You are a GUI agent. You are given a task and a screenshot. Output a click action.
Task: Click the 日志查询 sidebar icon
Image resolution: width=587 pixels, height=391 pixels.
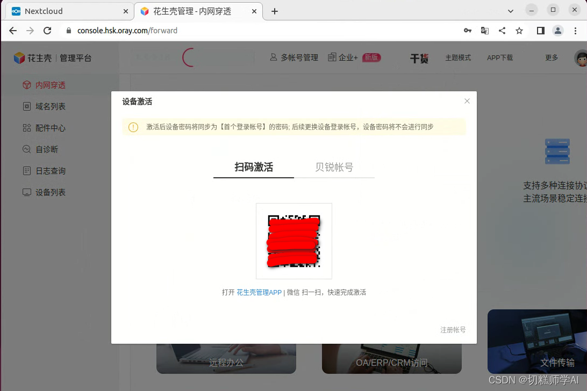(26, 171)
